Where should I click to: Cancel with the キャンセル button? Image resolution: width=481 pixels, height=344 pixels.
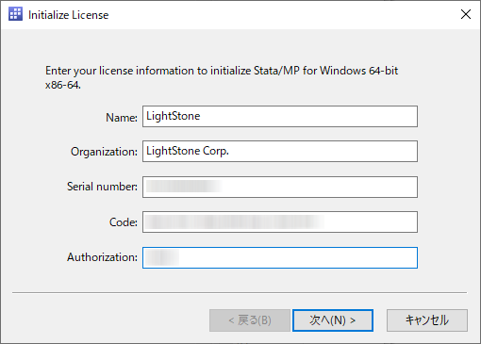pyautogui.click(x=427, y=320)
